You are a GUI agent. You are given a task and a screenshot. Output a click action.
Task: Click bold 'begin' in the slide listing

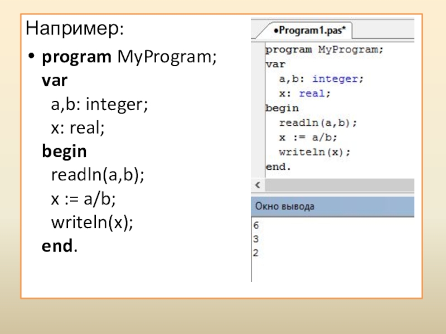(x=64, y=151)
